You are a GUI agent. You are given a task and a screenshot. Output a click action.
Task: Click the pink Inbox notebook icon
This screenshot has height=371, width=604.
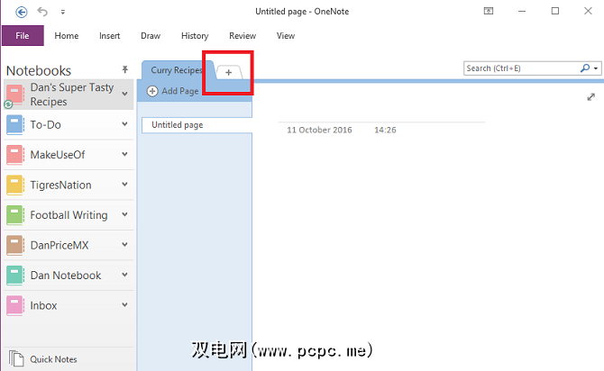coord(14,305)
